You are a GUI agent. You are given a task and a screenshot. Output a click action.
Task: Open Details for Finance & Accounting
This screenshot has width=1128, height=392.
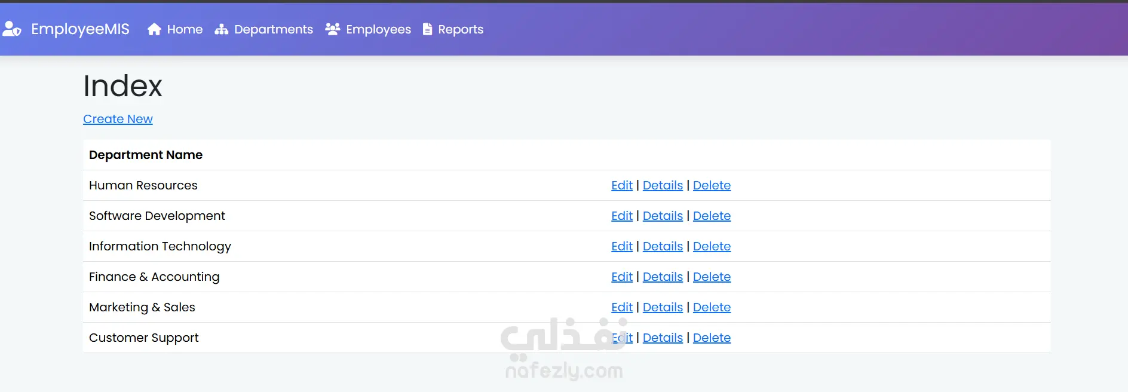(663, 277)
